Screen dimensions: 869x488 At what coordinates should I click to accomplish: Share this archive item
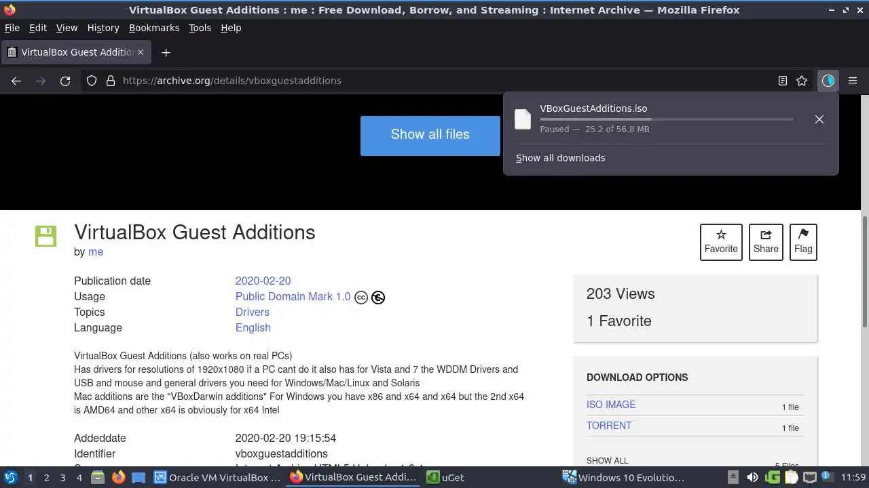point(766,242)
